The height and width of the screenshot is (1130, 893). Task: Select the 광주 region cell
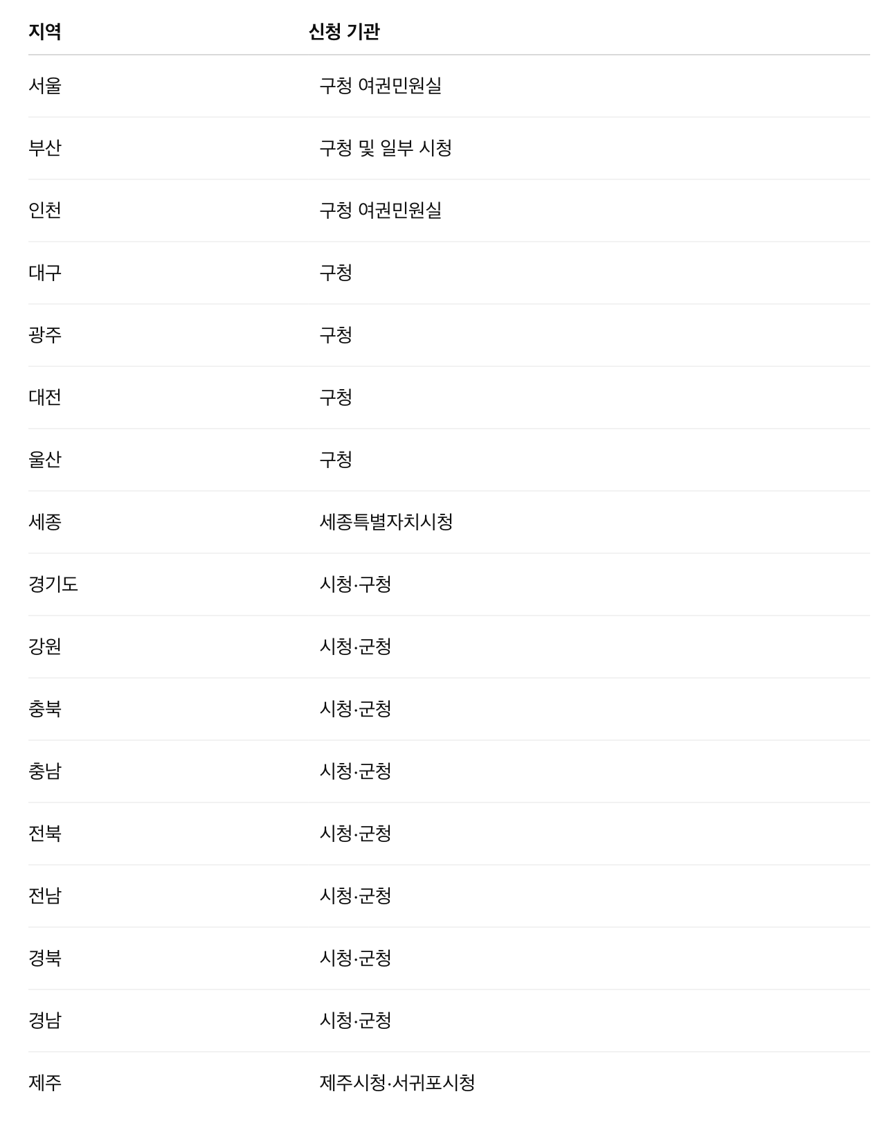tap(45, 335)
